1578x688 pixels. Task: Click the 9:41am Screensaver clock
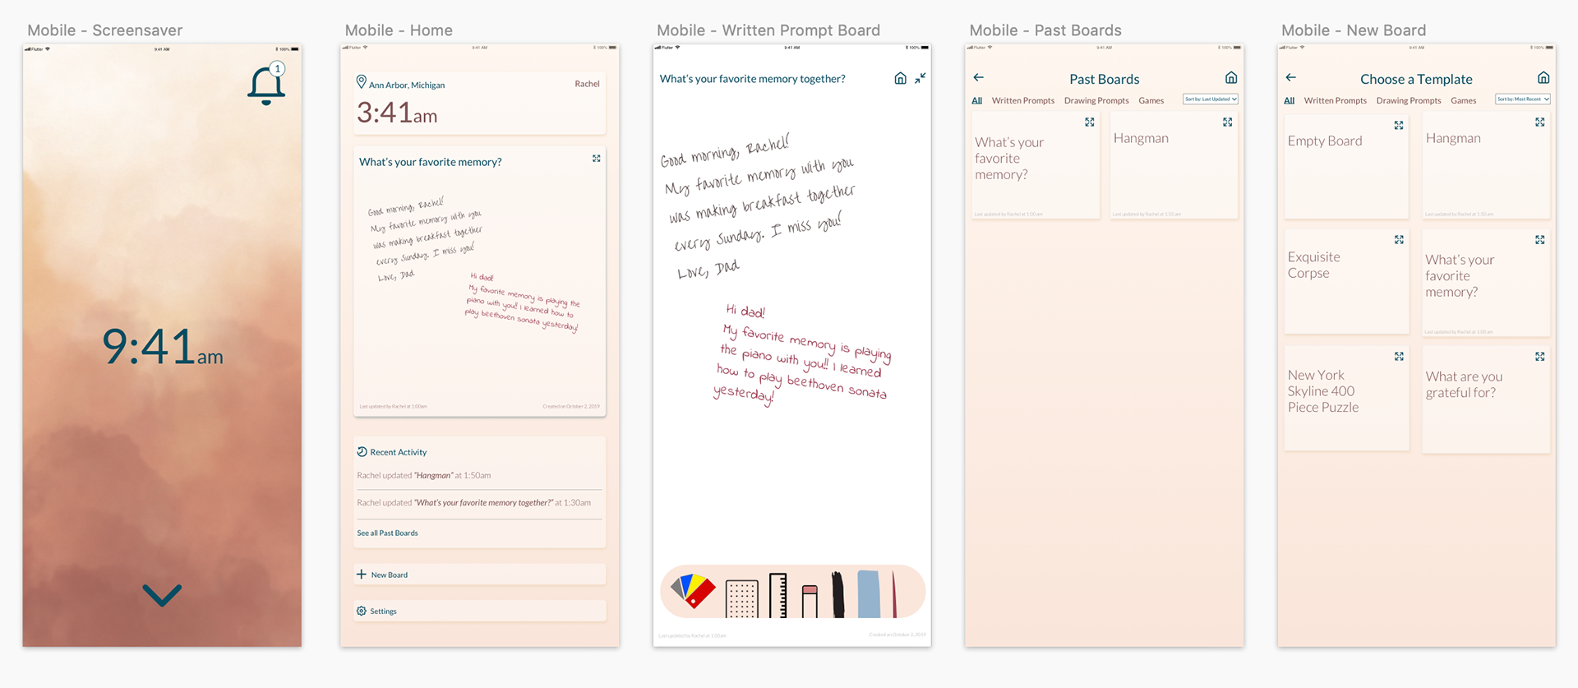click(163, 346)
